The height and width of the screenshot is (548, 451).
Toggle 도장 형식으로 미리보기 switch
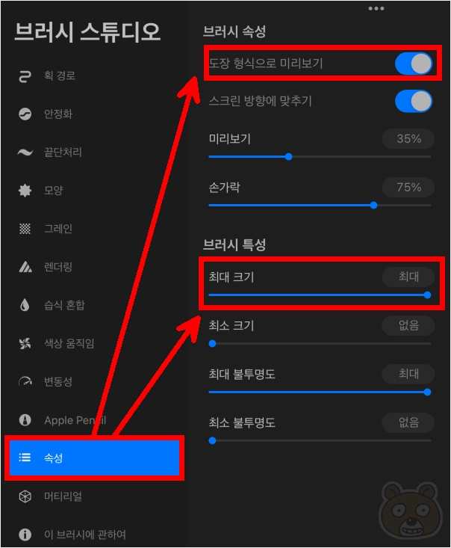point(414,64)
